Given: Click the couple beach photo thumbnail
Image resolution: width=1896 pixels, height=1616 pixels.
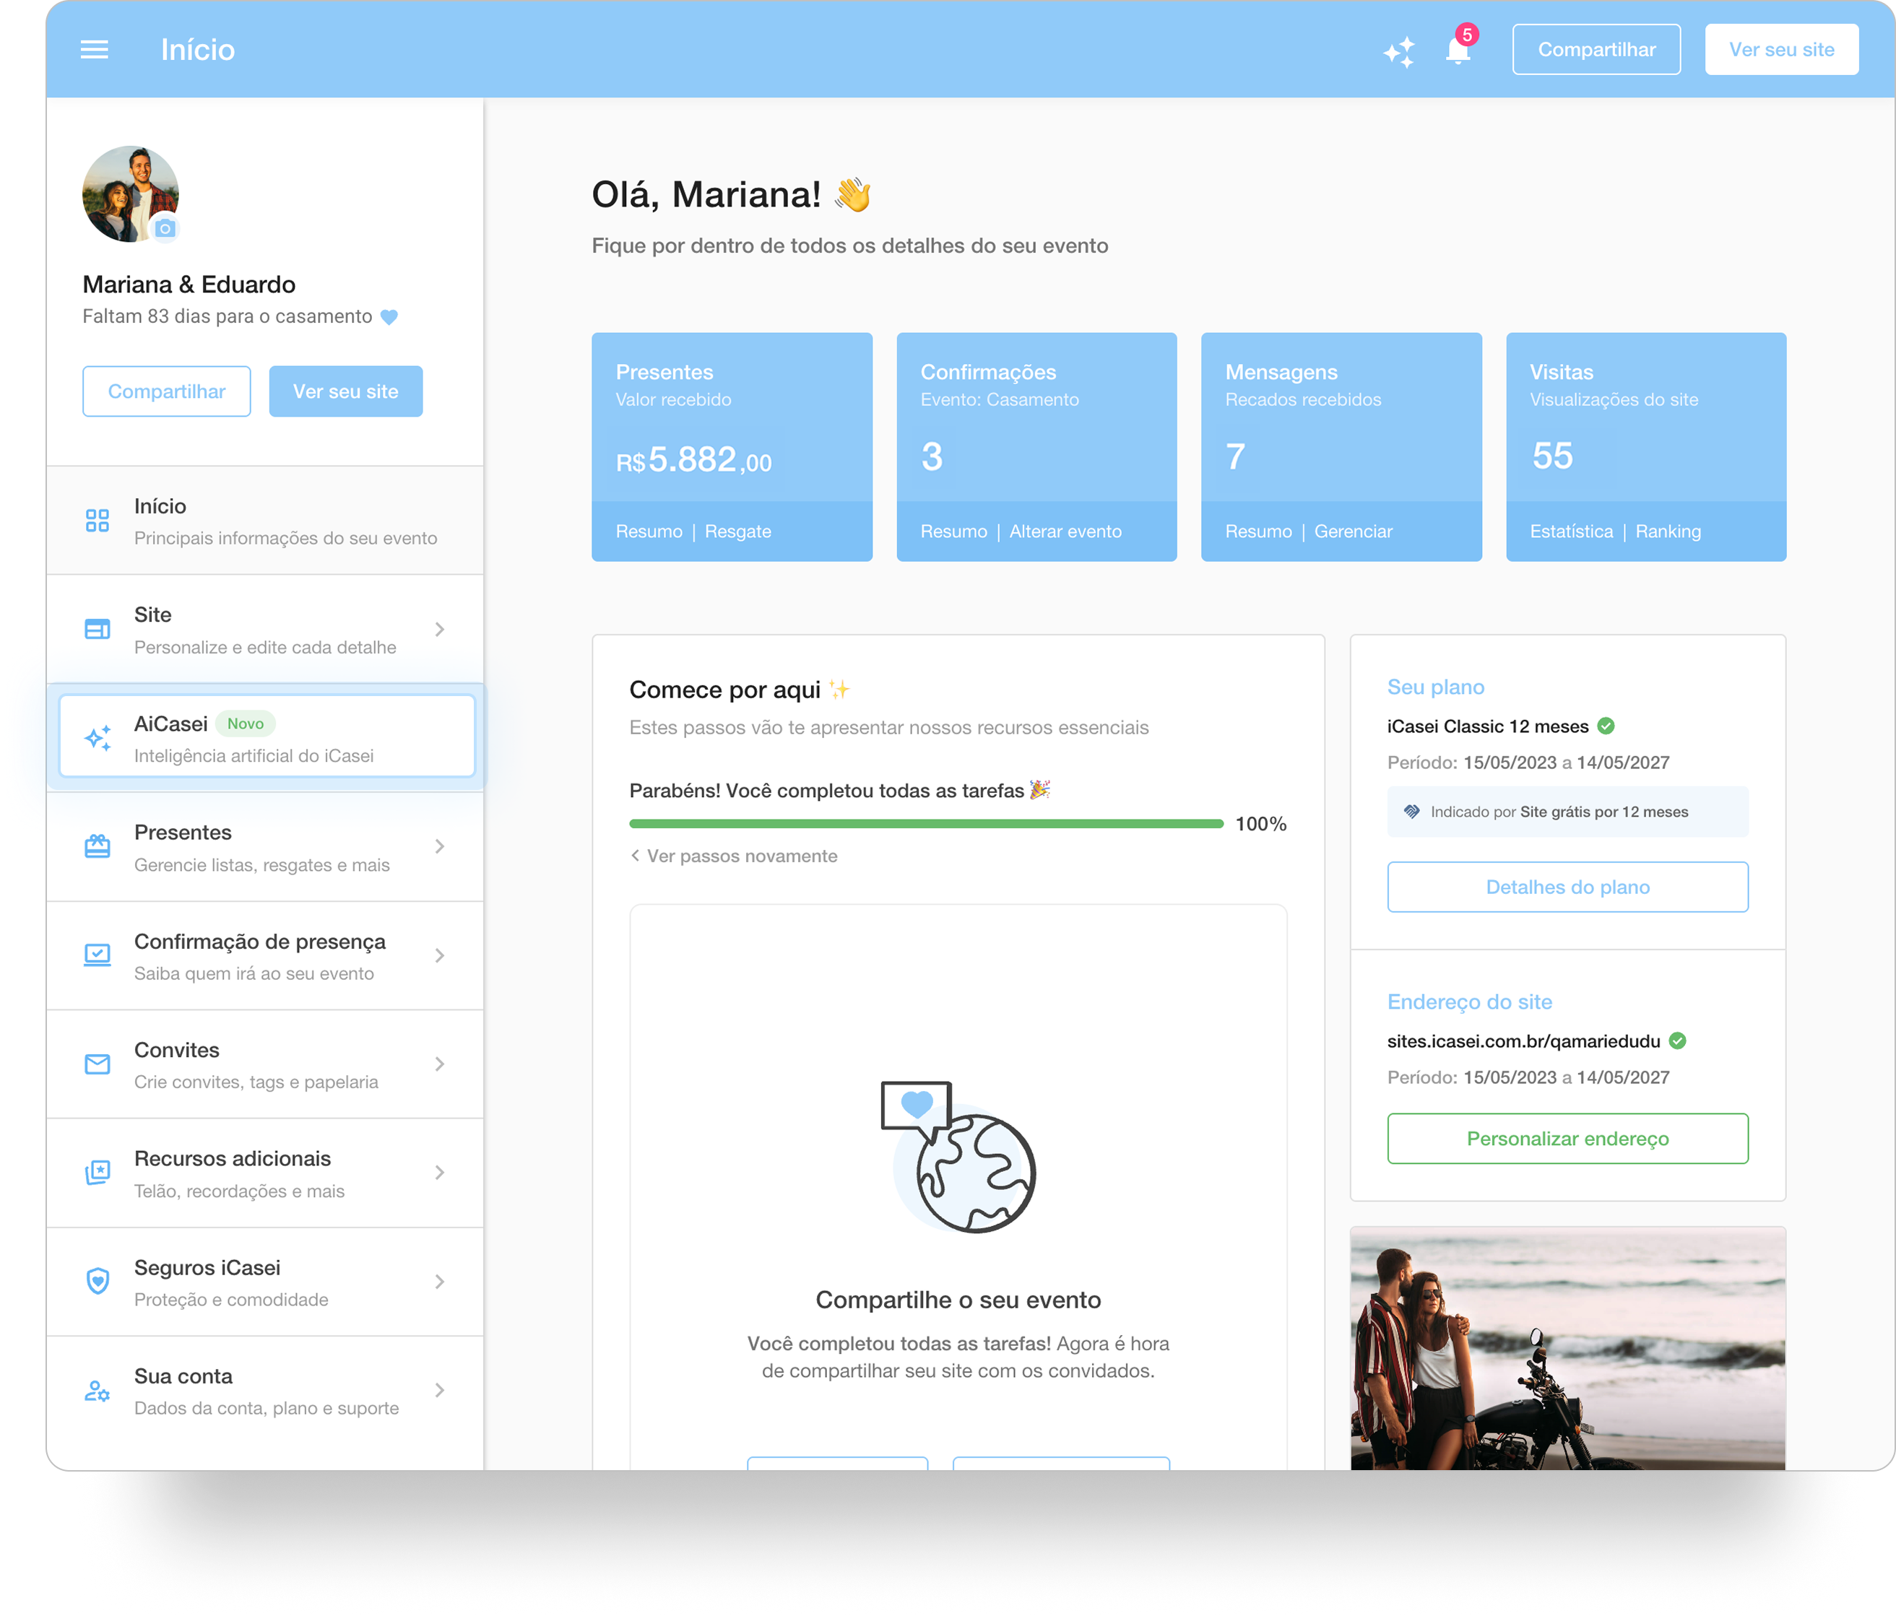Looking at the screenshot, I should (1567, 1348).
